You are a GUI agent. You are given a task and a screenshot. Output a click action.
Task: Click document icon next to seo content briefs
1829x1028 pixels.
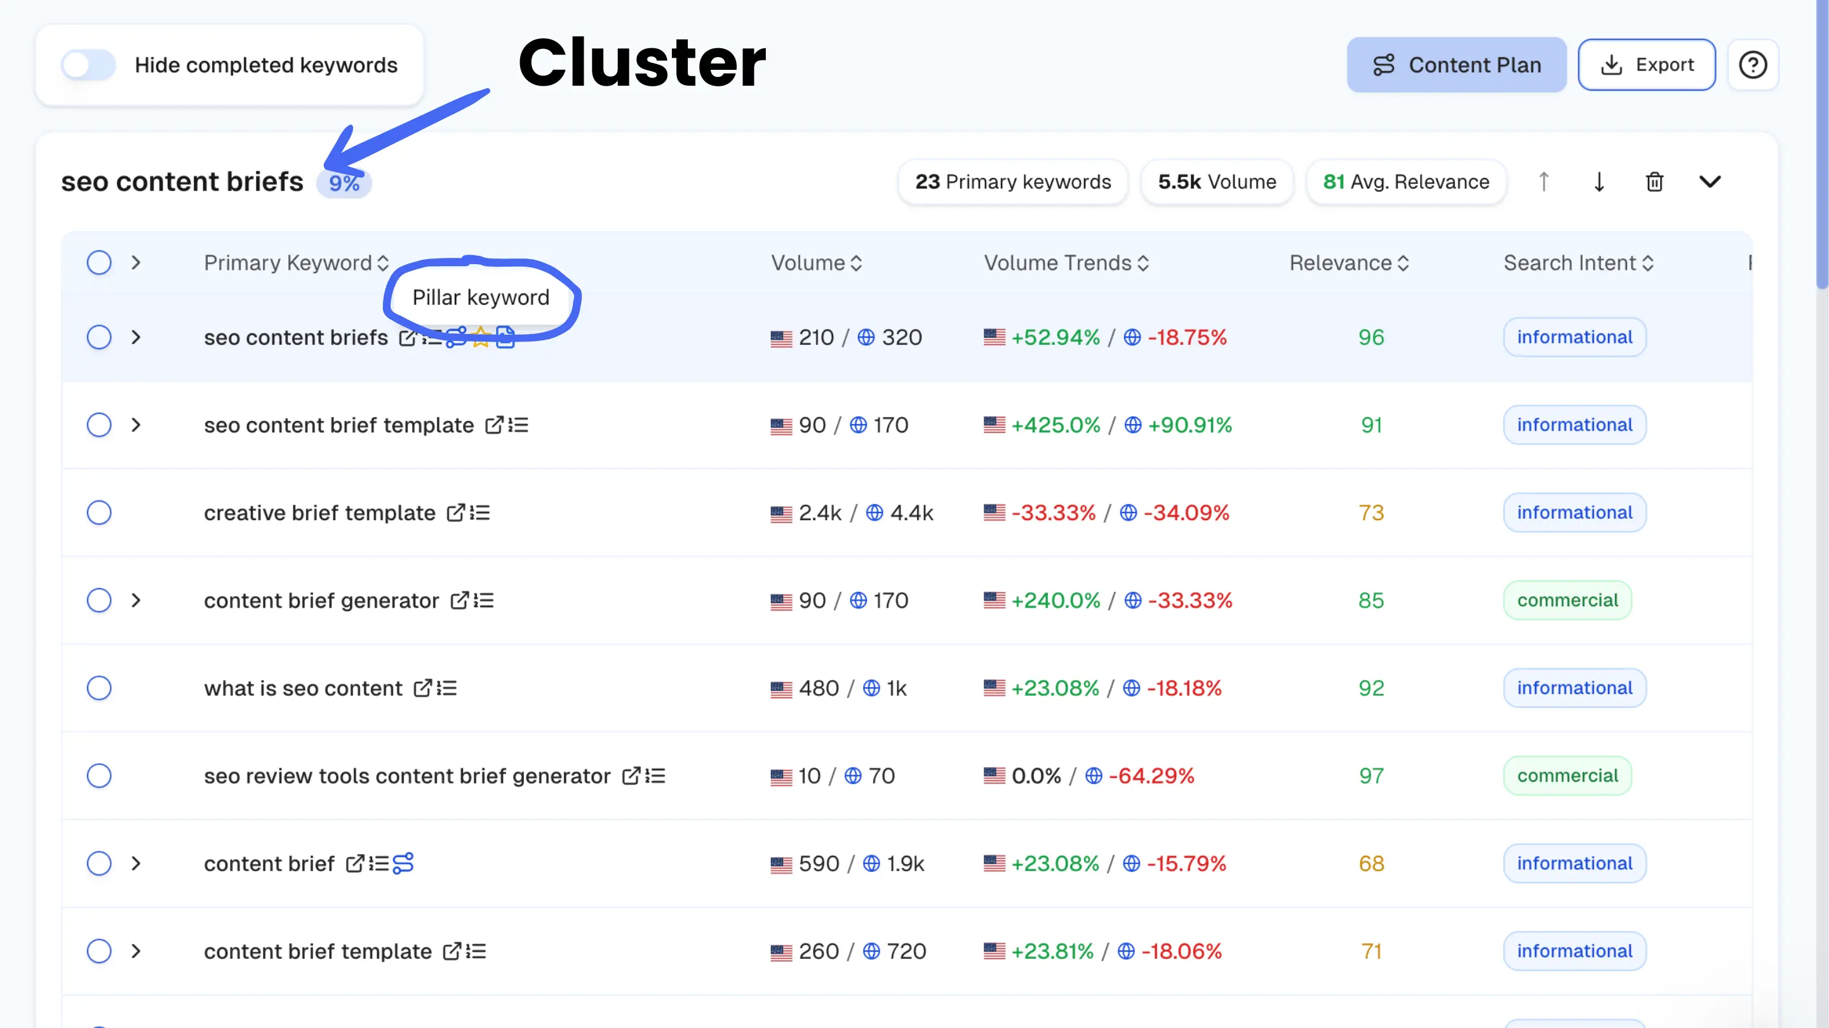[x=506, y=337]
